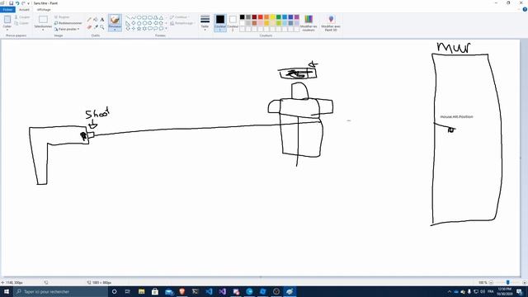
Task: Open the Paint help icon
Action: pos(525,9)
